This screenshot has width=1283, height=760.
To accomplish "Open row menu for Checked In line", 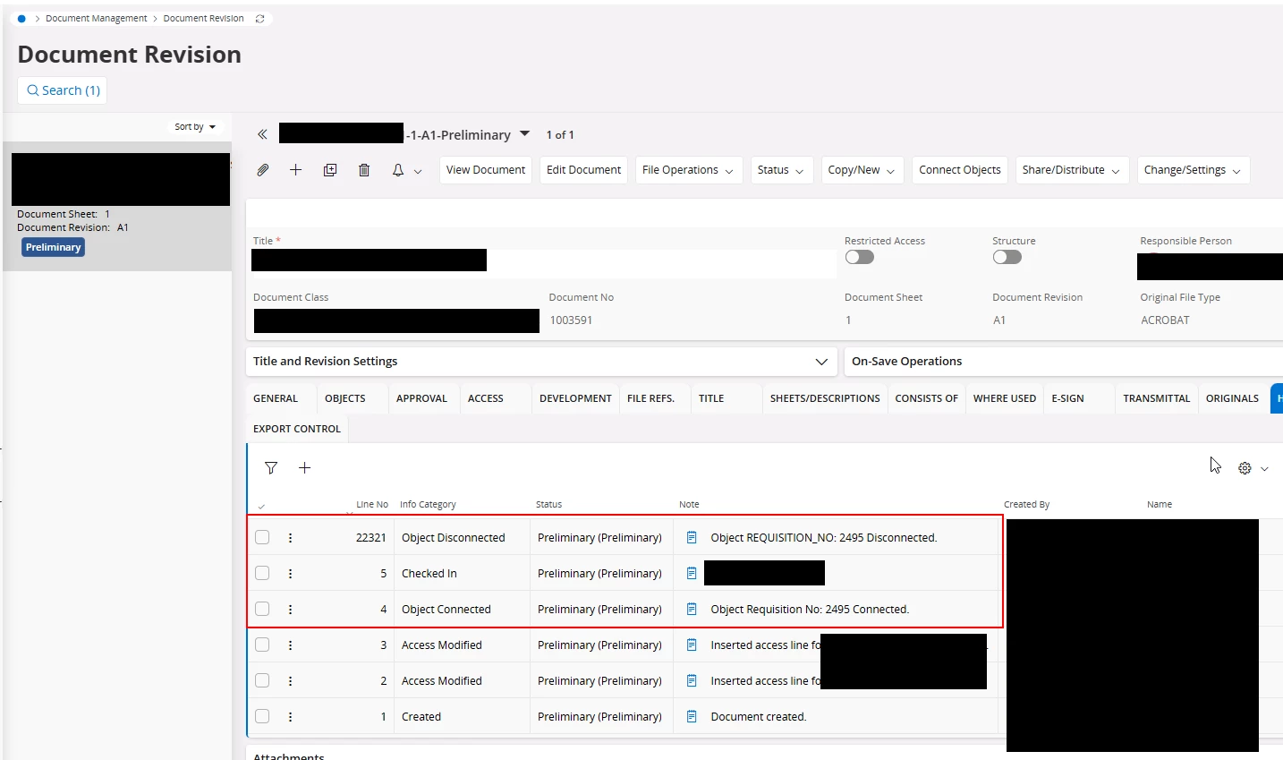I will pyautogui.click(x=290, y=574).
